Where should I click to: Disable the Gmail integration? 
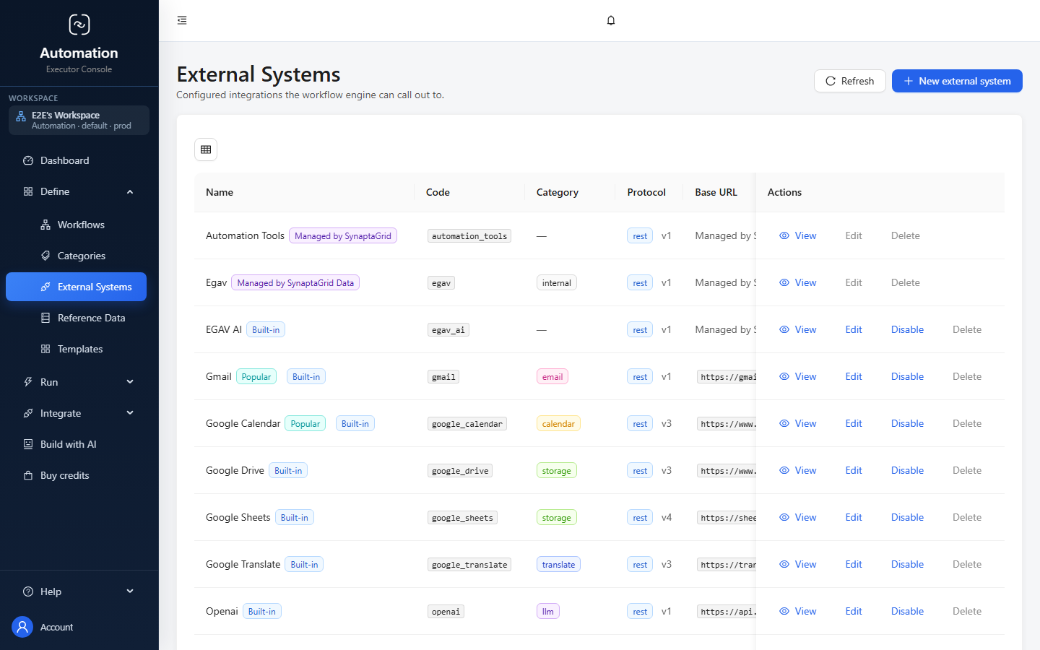point(907,376)
